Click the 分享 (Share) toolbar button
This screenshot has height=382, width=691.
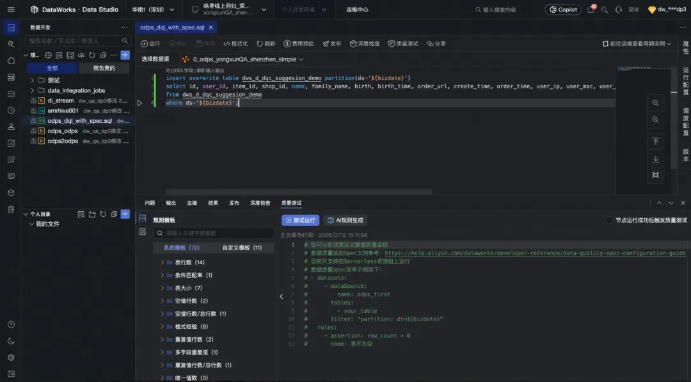point(436,44)
